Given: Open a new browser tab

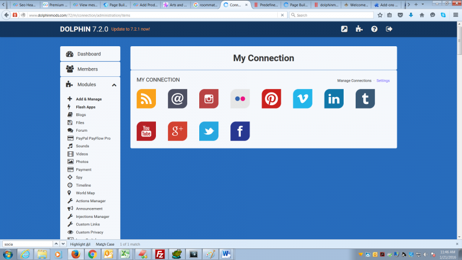Looking at the screenshot, I should coord(416,5).
